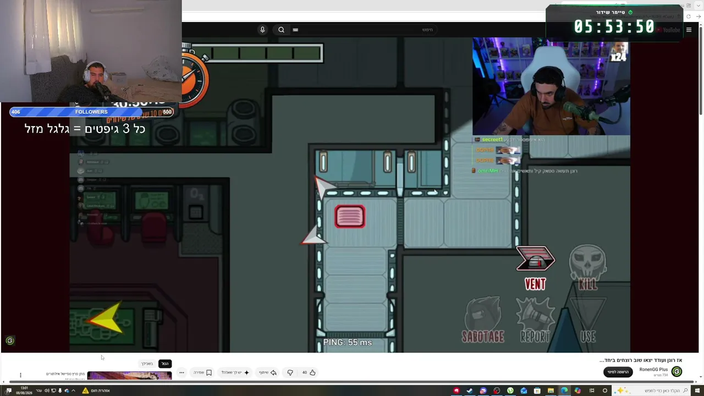
Task: Select the 'הכול' filter chip
Action: pyautogui.click(x=165, y=364)
